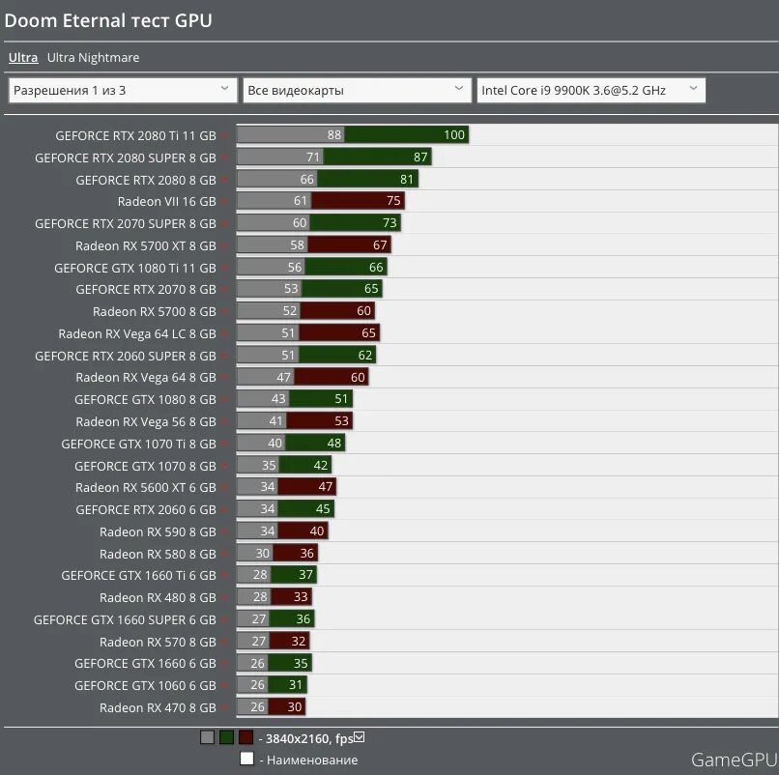Viewport: 779px width, 775px height.
Task: Click the gray legend color swatch
Action: tap(207, 737)
